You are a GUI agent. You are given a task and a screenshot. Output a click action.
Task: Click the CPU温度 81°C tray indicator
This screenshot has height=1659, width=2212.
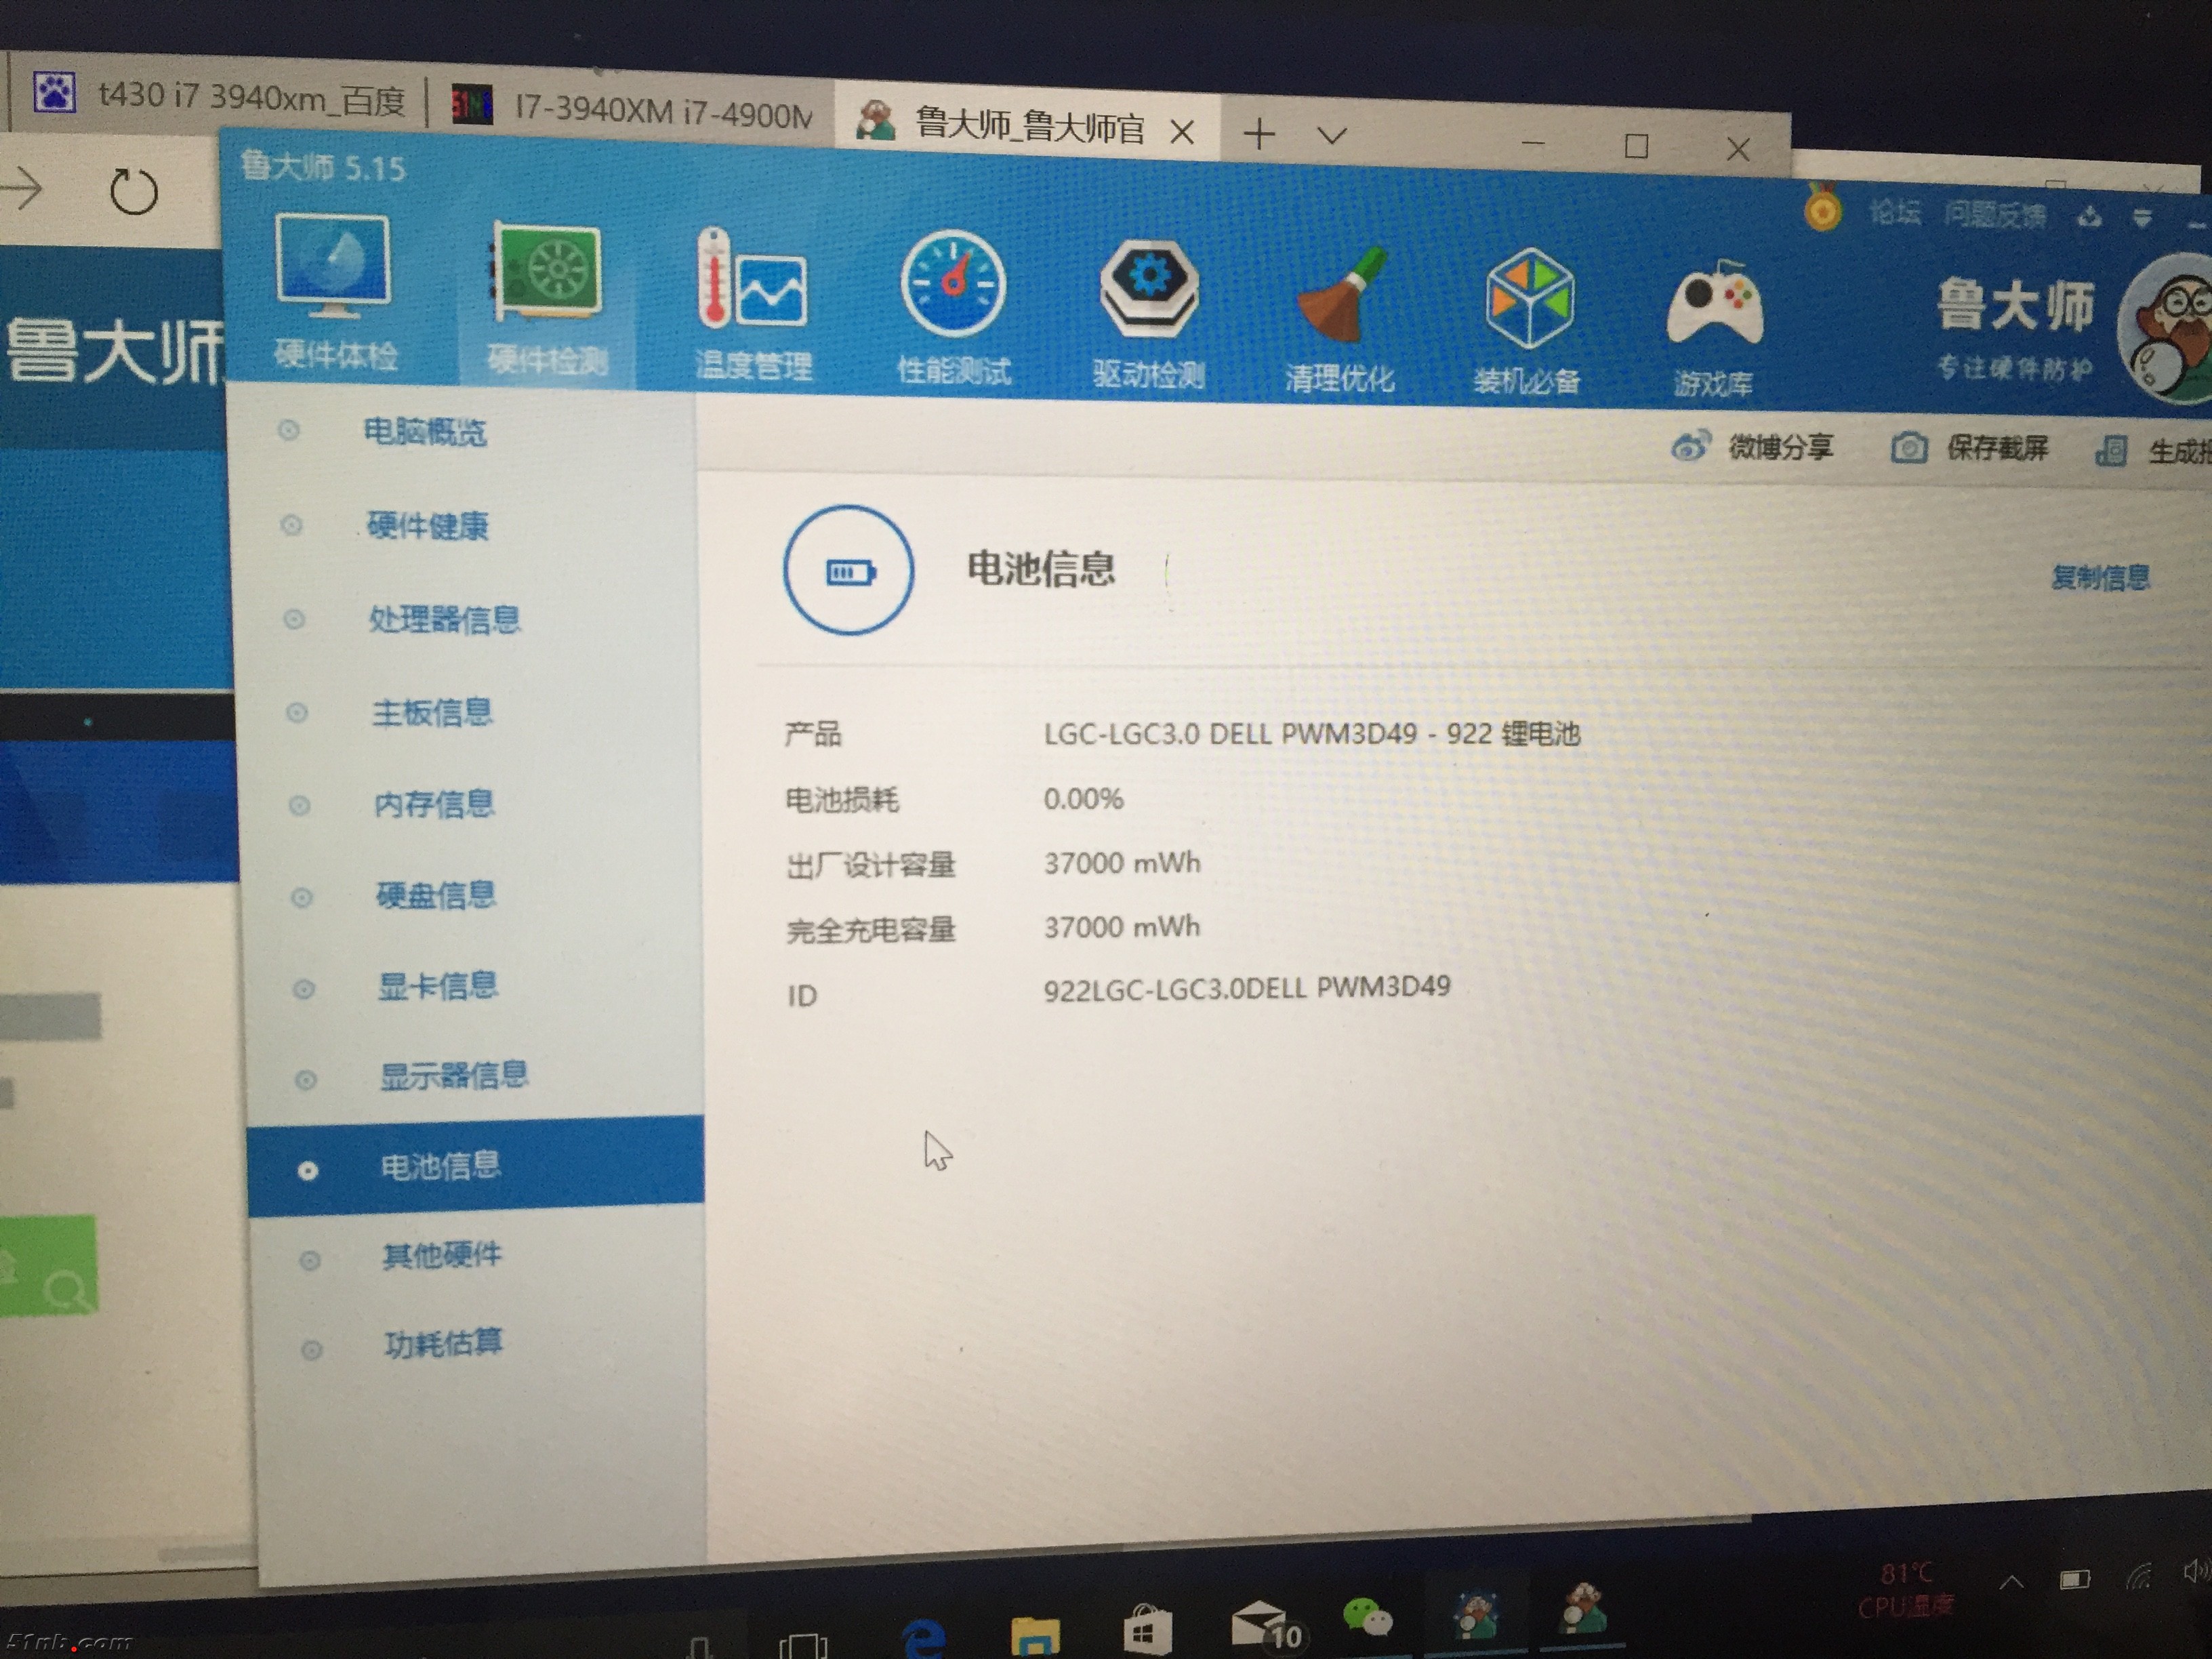(x=1905, y=1591)
